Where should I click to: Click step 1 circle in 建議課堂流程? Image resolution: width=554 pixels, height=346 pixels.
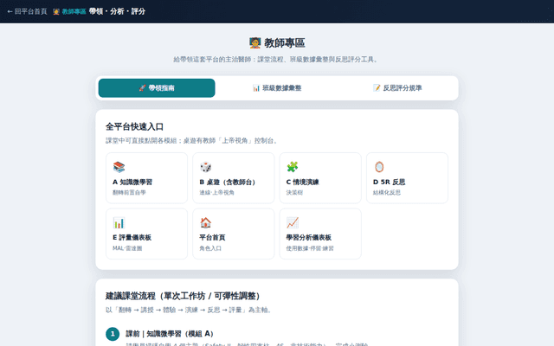point(113,334)
